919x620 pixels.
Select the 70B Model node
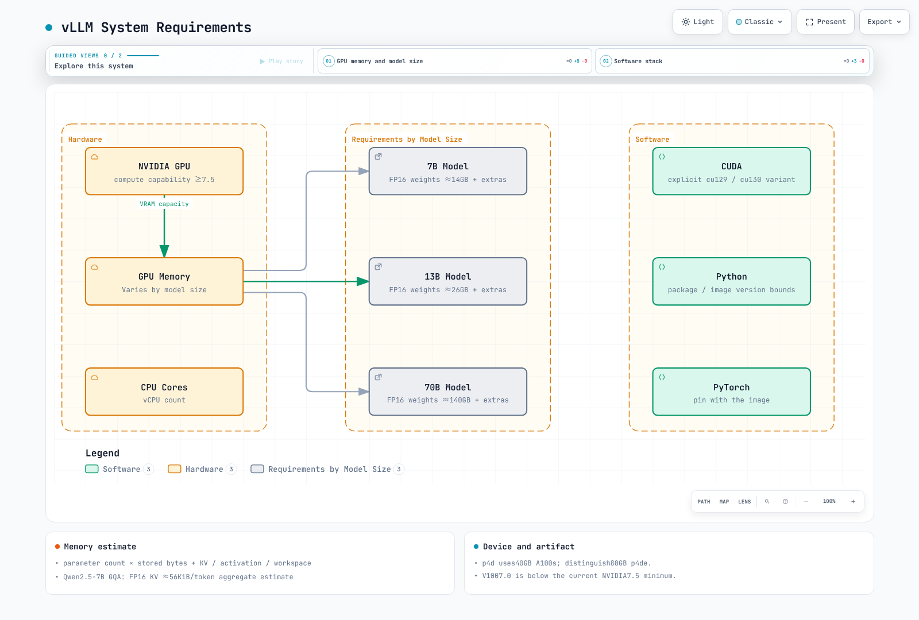448,392
